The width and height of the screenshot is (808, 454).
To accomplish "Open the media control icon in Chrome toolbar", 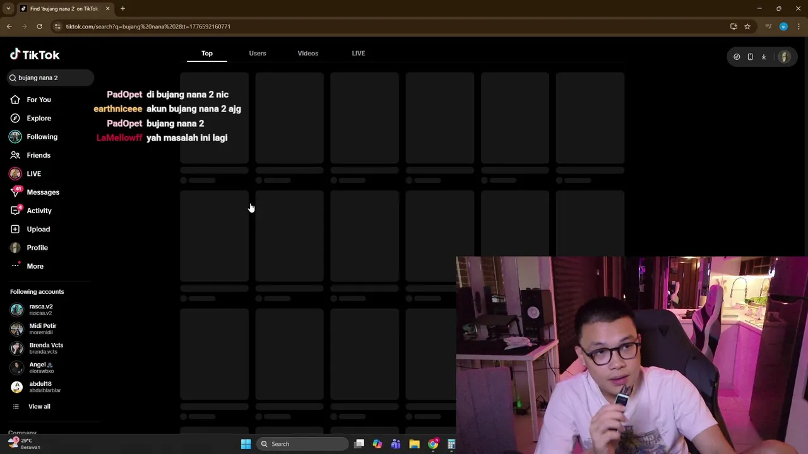I will [768, 26].
